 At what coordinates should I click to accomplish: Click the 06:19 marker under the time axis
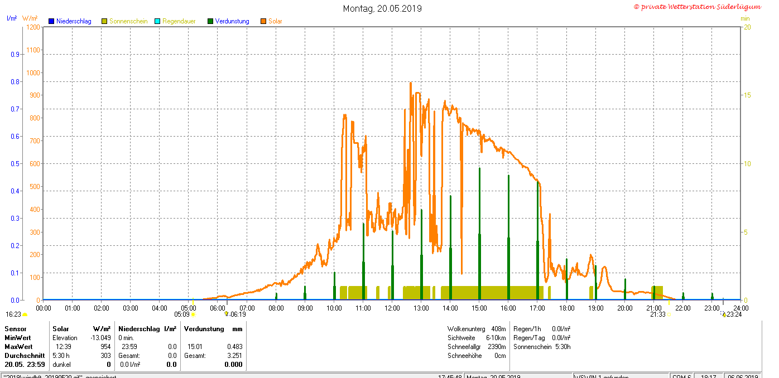(238, 314)
